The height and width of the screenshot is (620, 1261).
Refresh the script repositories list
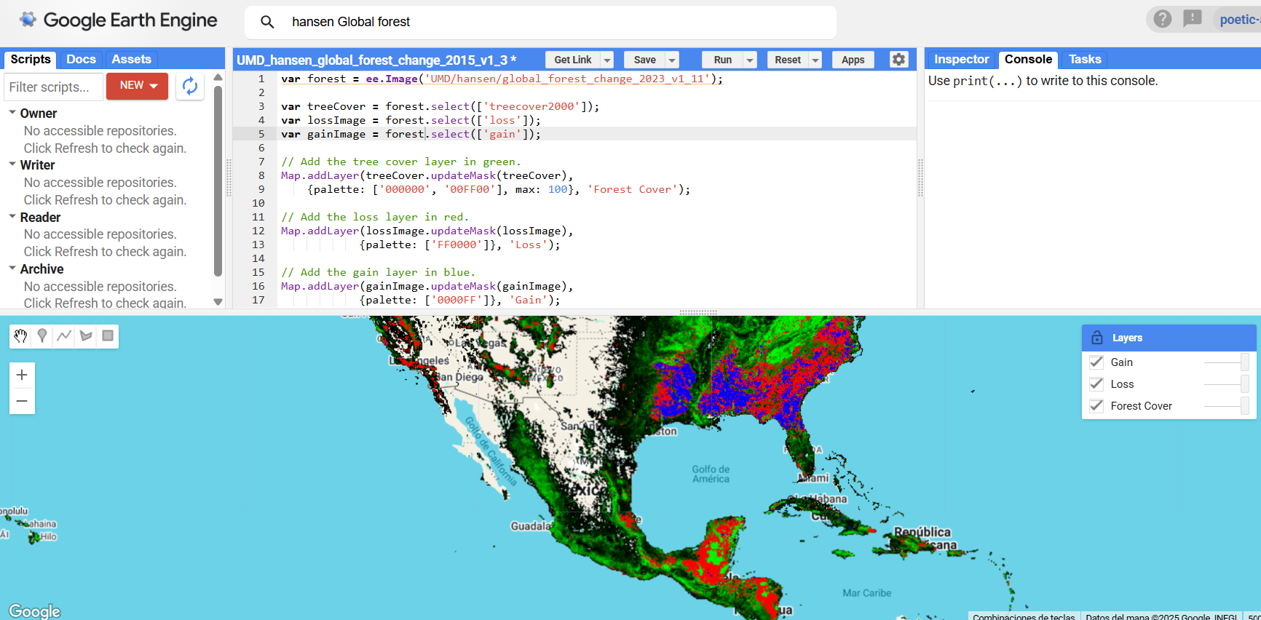click(190, 87)
